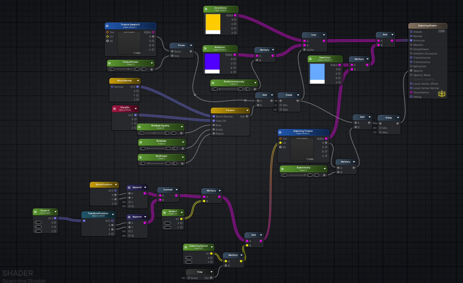Viewport: 463px width, 283px height.
Task: Click the hamburger icon on Scanning Texture node
Action: coord(280,132)
